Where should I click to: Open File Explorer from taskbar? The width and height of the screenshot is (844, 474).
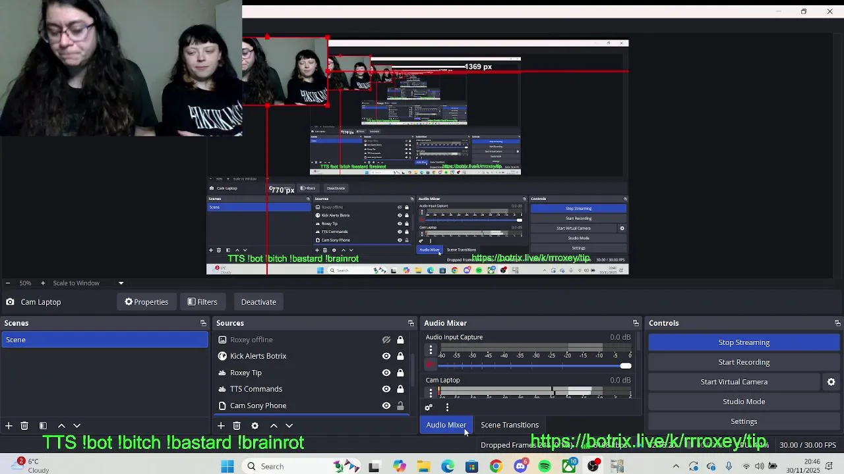[423, 466]
